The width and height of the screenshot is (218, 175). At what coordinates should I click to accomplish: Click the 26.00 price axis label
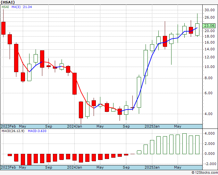(x=210, y=17)
